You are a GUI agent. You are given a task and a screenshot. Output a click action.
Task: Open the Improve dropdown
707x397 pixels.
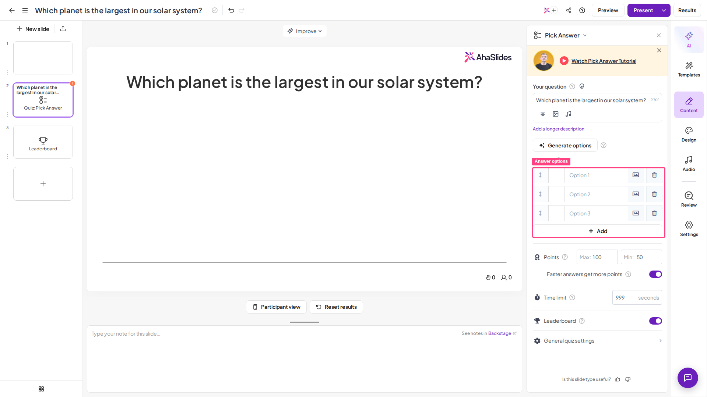coord(305,31)
